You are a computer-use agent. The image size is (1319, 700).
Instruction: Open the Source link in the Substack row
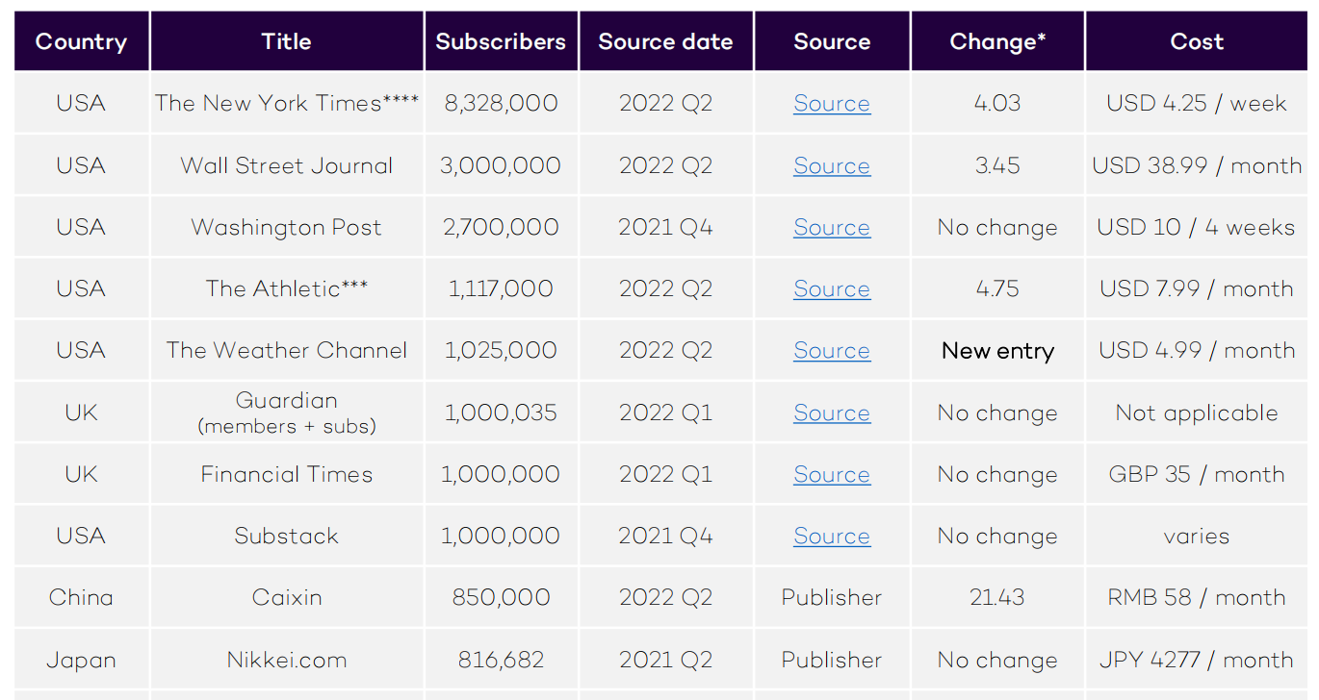coord(832,536)
